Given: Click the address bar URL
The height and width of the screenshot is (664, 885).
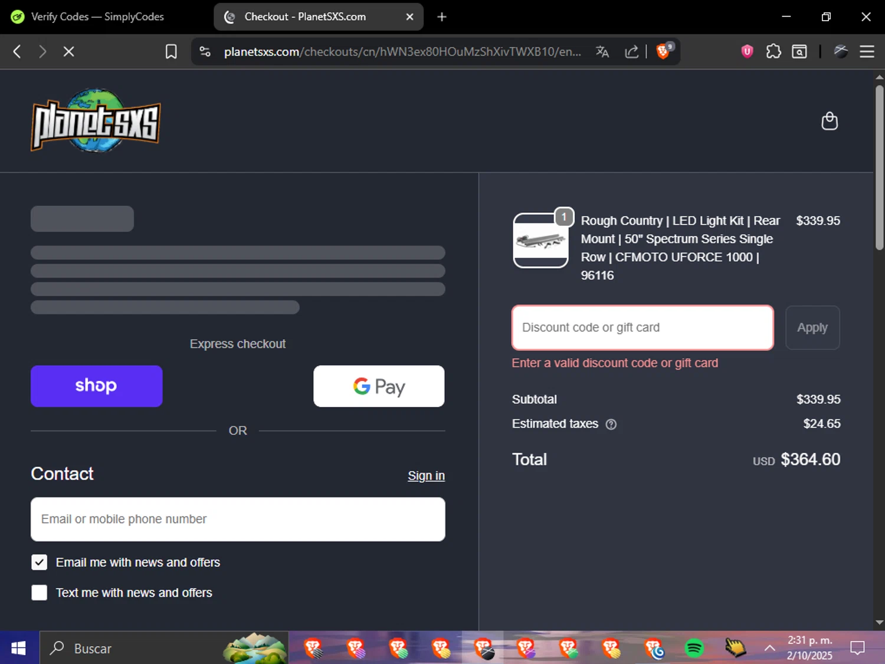Looking at the screenshot, I should tap(402, 52).
